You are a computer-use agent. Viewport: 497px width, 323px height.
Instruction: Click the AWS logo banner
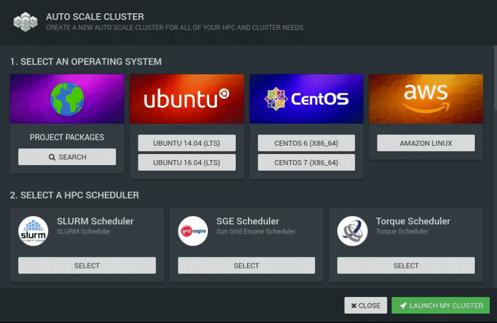pos(426,99)
